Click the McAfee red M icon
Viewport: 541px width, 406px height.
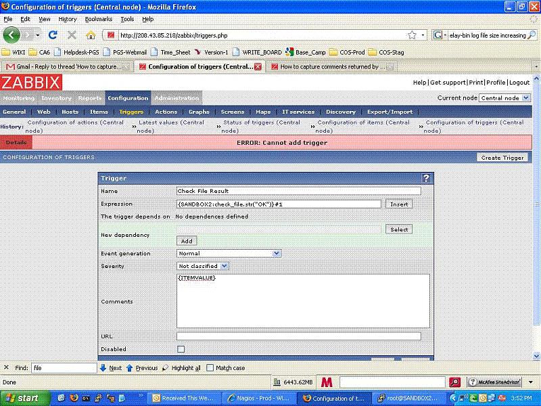327,382
